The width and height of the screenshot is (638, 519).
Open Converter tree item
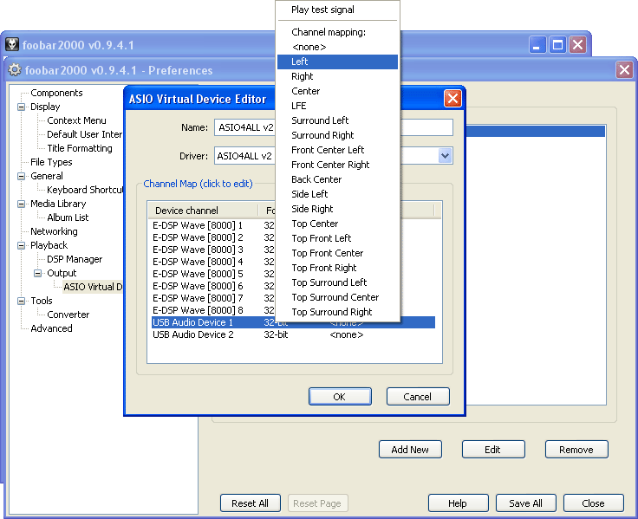click(x=68, y=315)
